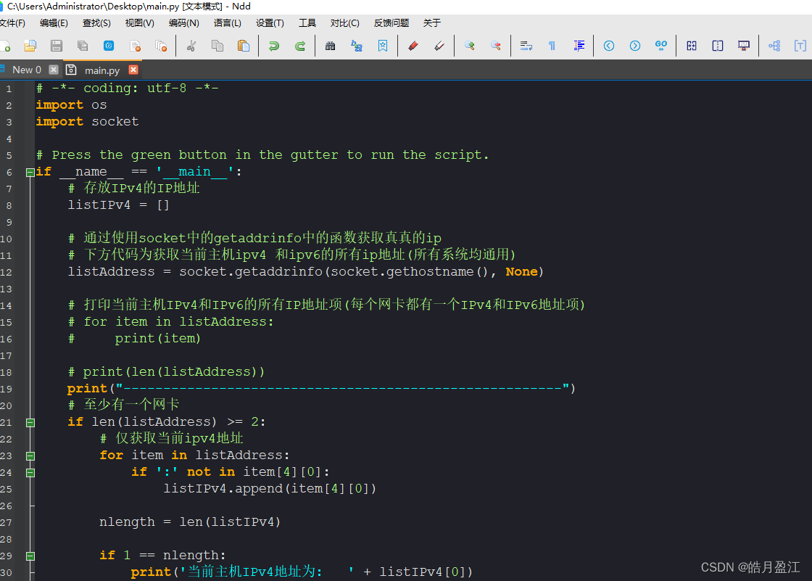Click the green Redo arrow icon
Screen dimensions: 812x581
click(x=300, y=46)
